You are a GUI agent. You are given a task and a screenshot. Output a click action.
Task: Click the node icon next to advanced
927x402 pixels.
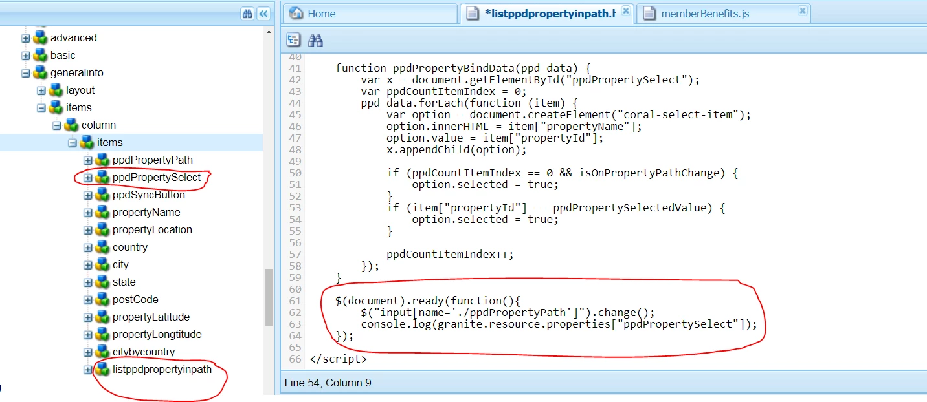point(41,37)
